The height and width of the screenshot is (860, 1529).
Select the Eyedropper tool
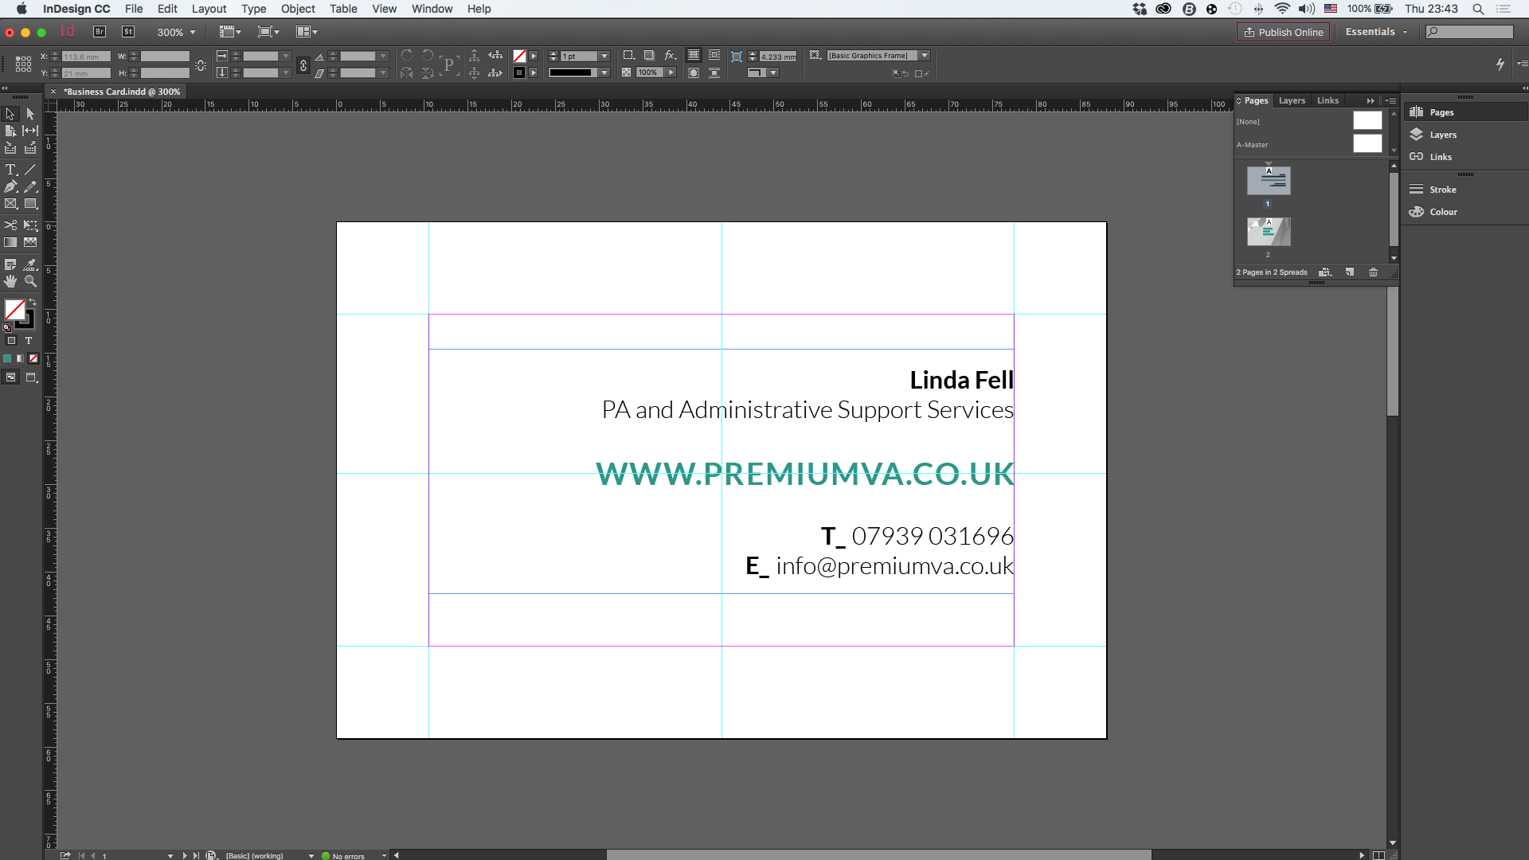tap(30, 264)
